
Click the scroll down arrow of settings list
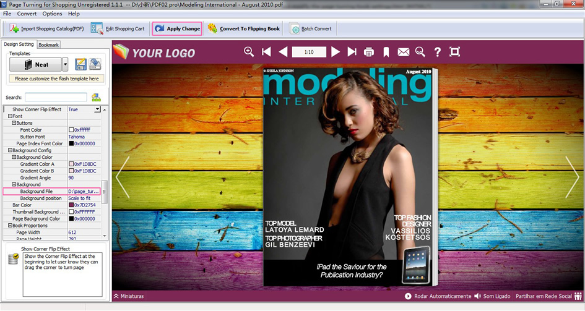[105, 236]
